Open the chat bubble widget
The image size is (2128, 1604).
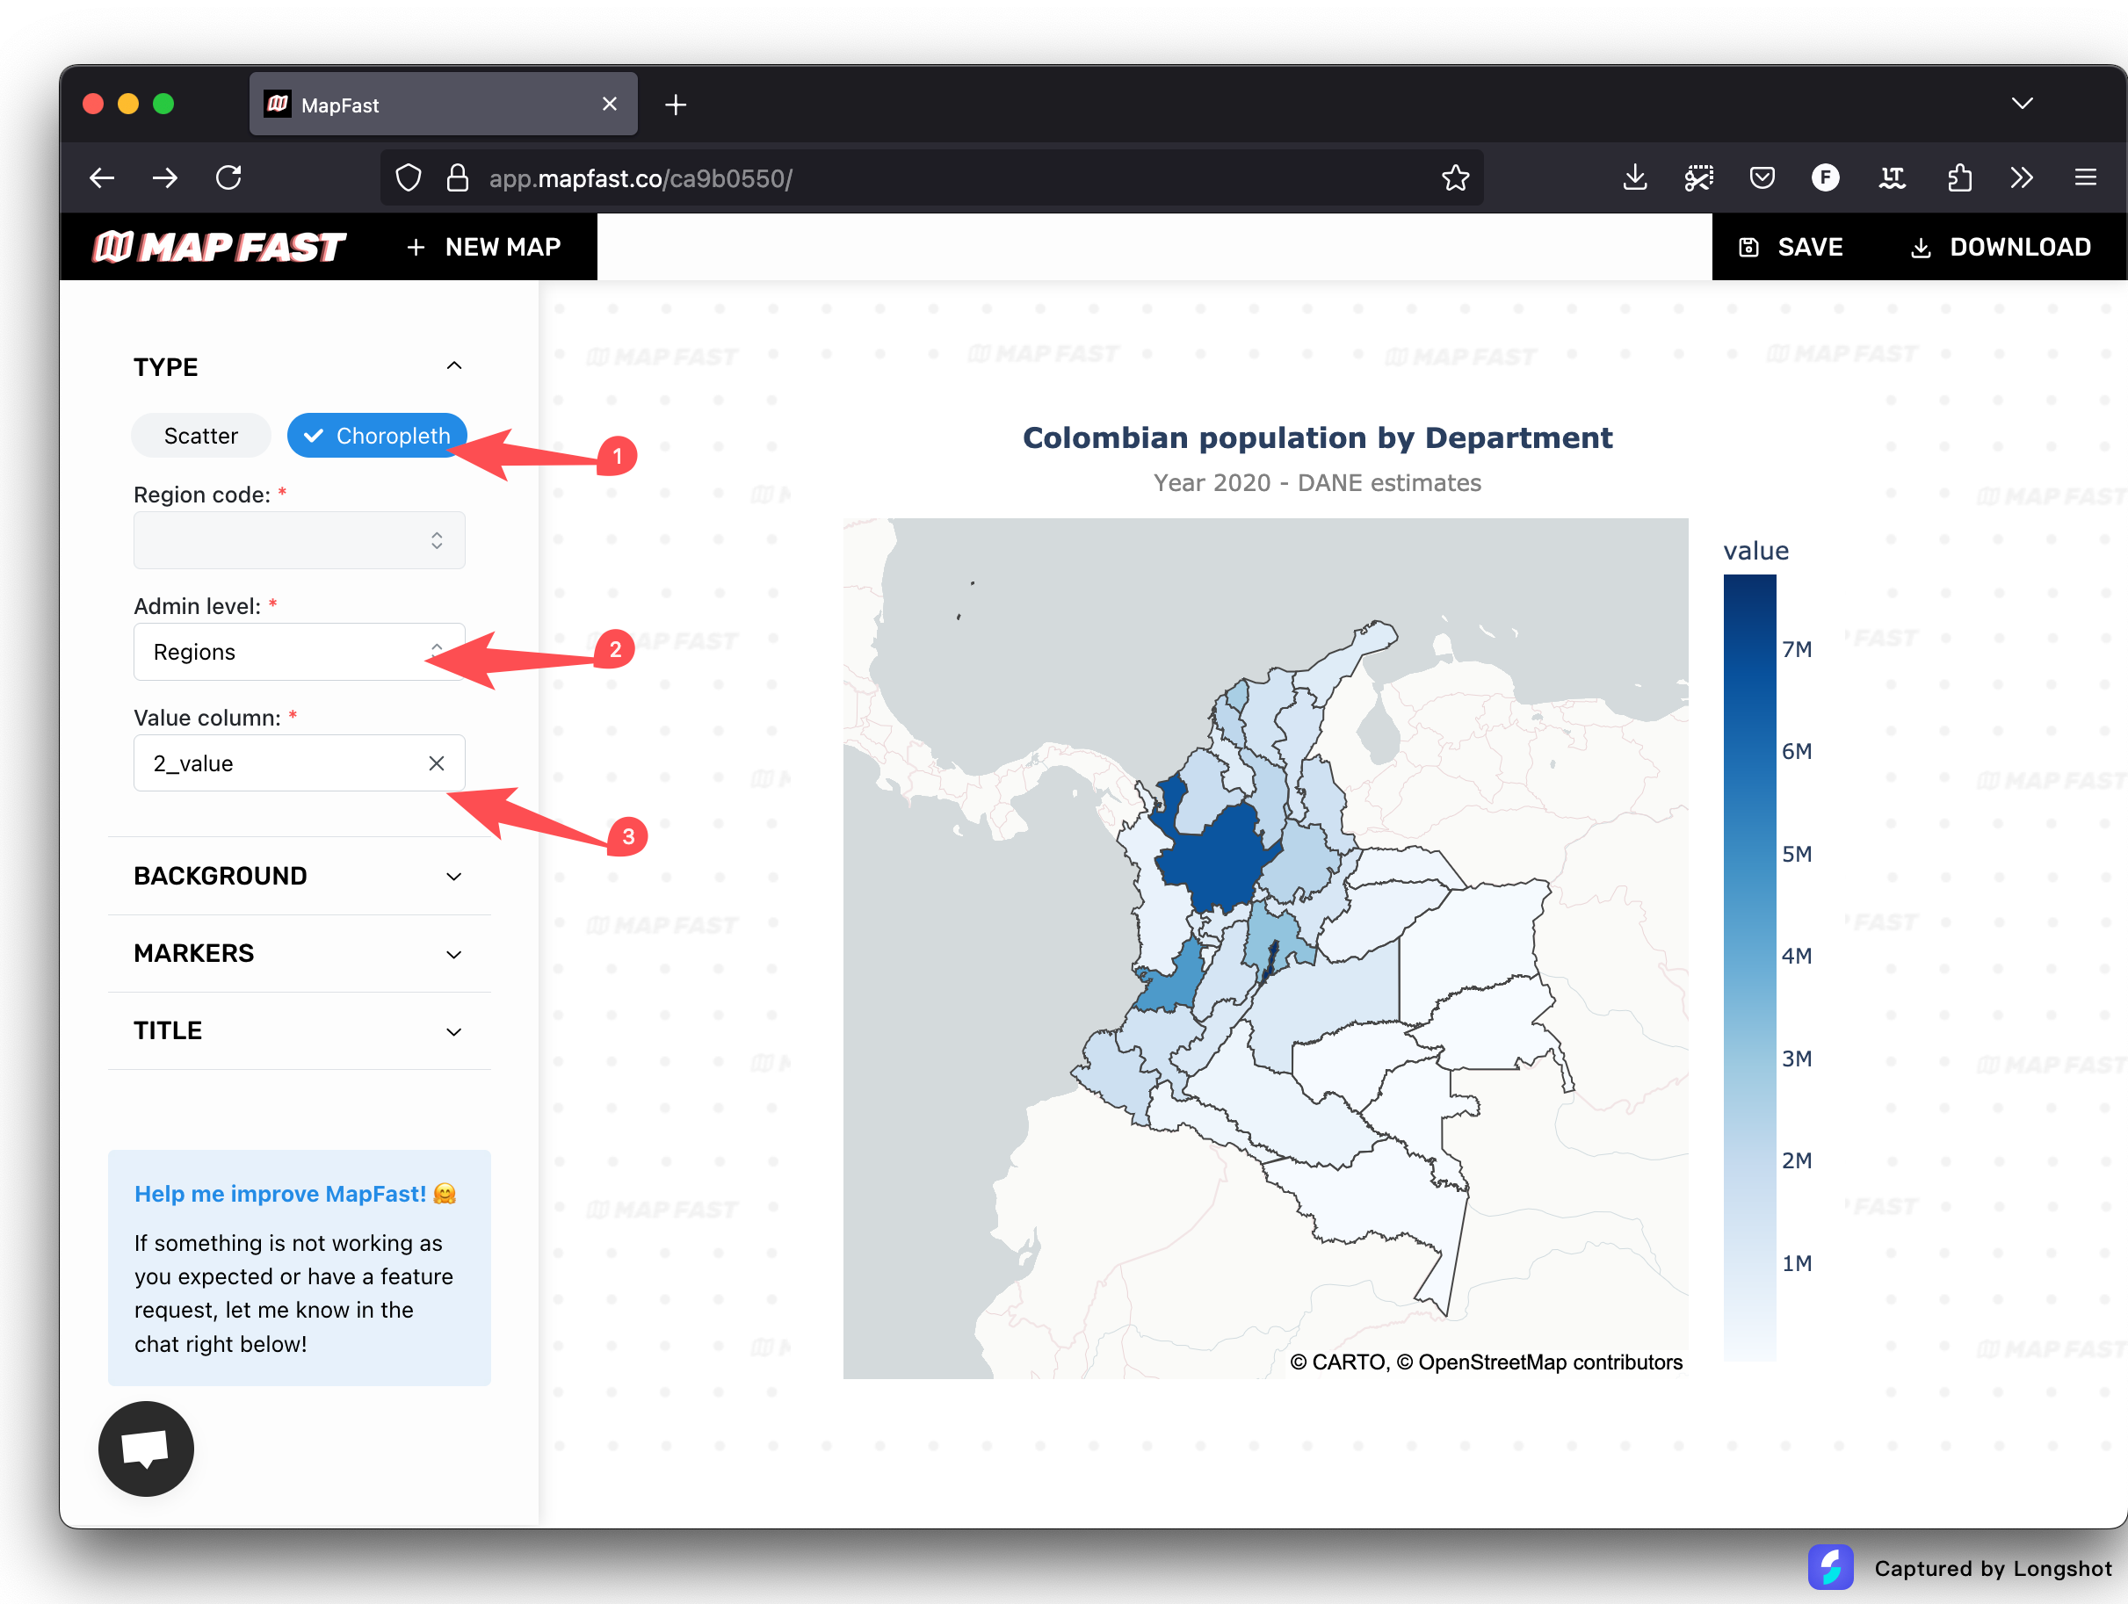(x=146, y=1449)
